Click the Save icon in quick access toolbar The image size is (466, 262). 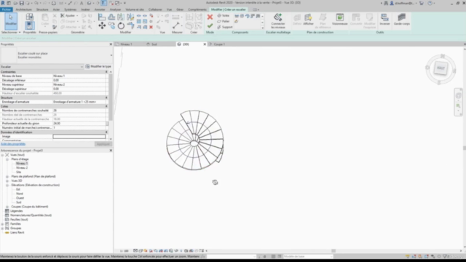21,3
